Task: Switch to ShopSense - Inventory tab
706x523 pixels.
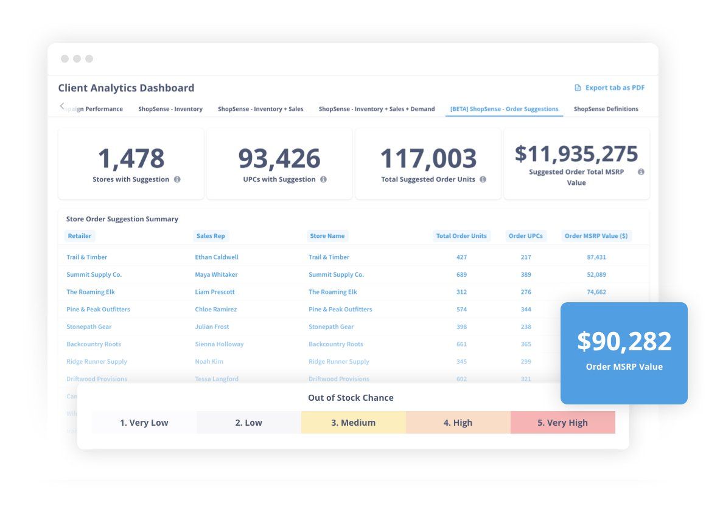Action: coord(170,109)
